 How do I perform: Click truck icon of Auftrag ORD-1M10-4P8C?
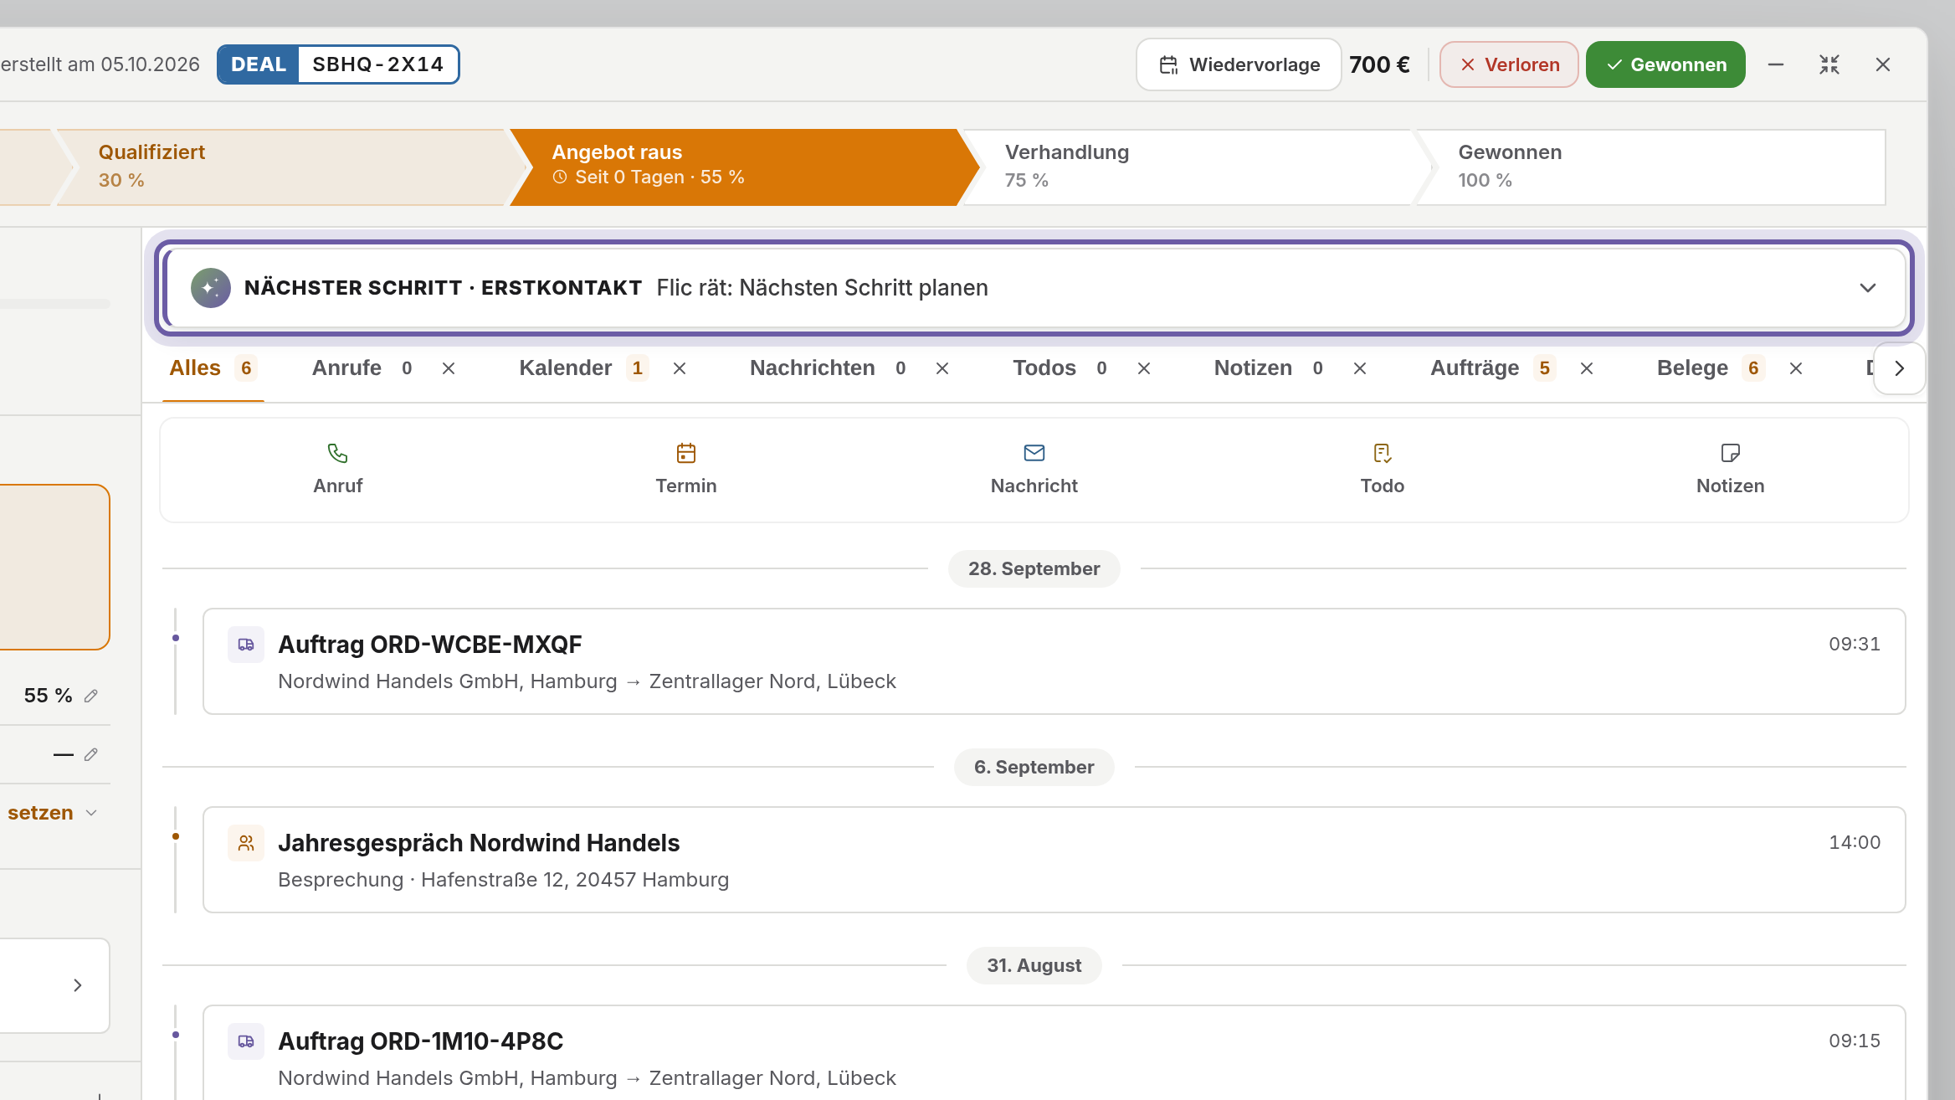(x=246, y=1041)
